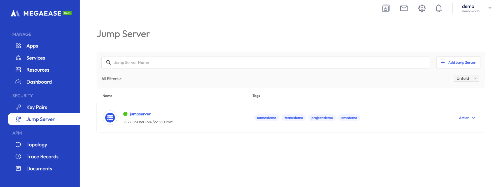502x187 pixels.
Task: Click the MegaEase logo
Action: [x=41, y=13]
